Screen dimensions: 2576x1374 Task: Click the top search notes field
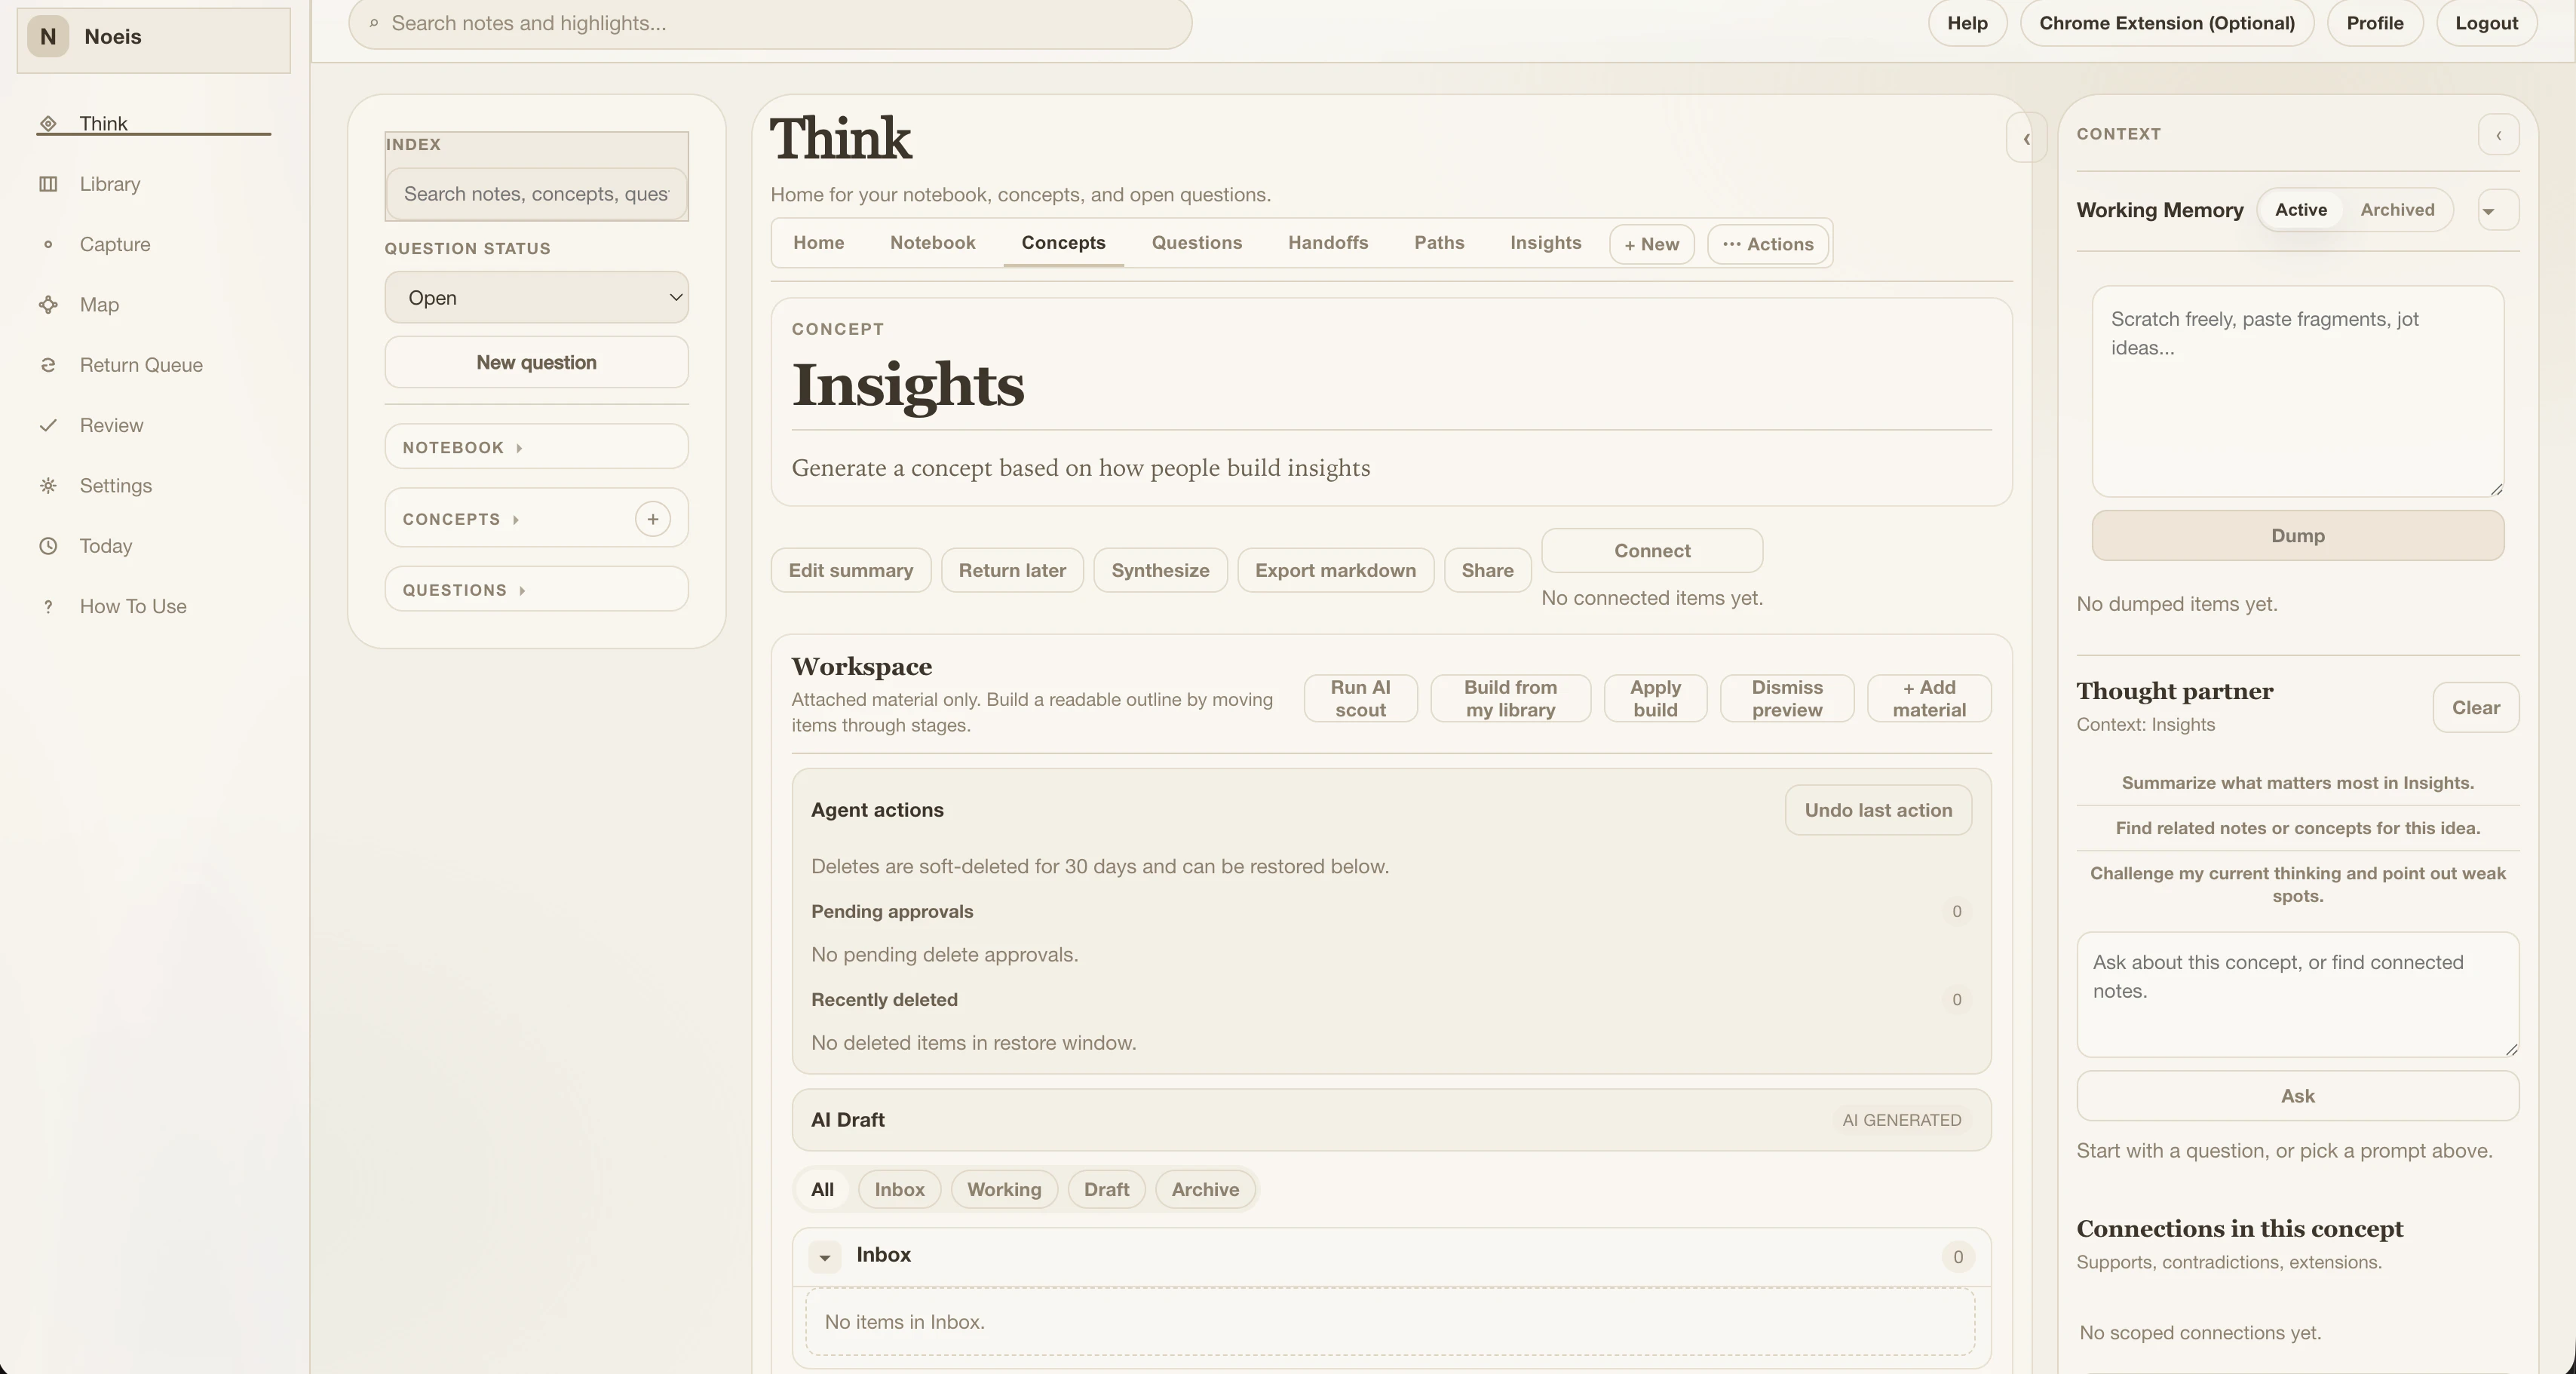tap(770, 23)
